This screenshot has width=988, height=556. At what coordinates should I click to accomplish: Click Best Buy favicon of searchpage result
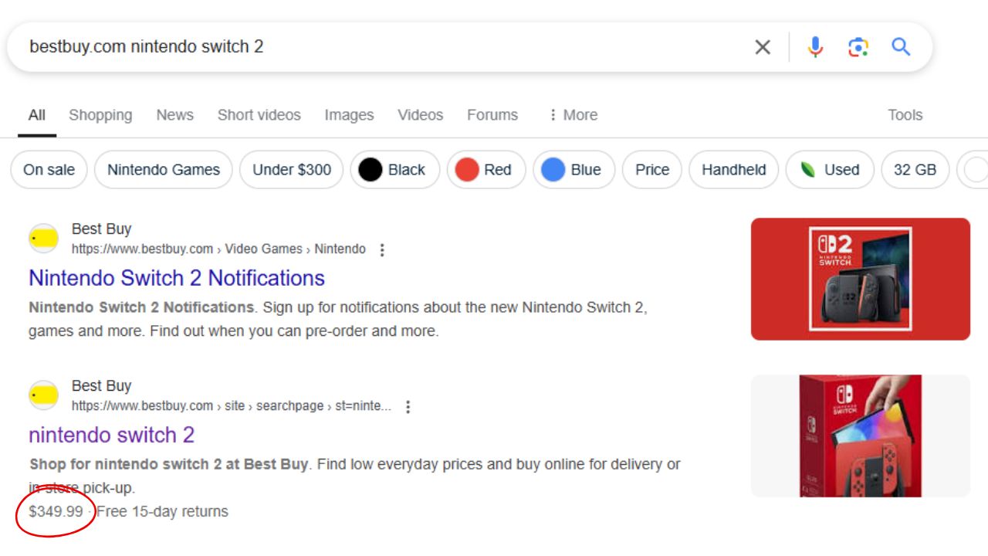pyautogui.click(x=44, y=395)
